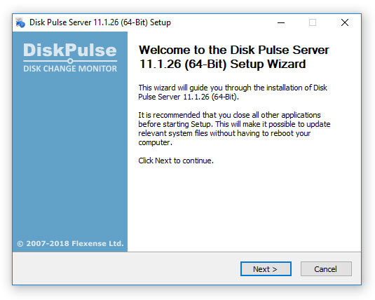Click the blank white area below instructions
The height and width of the screenshot is (300, 375).
pyautogui.click(x=244, y=208)
